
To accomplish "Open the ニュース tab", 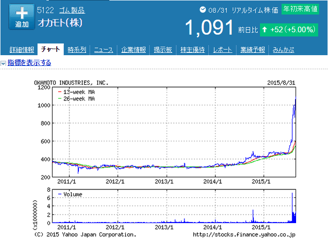I will tap(104, 50).
